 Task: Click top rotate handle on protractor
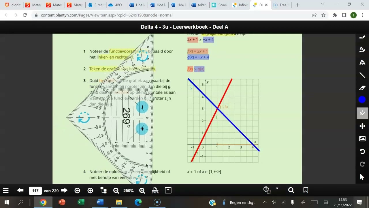click(x=142, y=56)
